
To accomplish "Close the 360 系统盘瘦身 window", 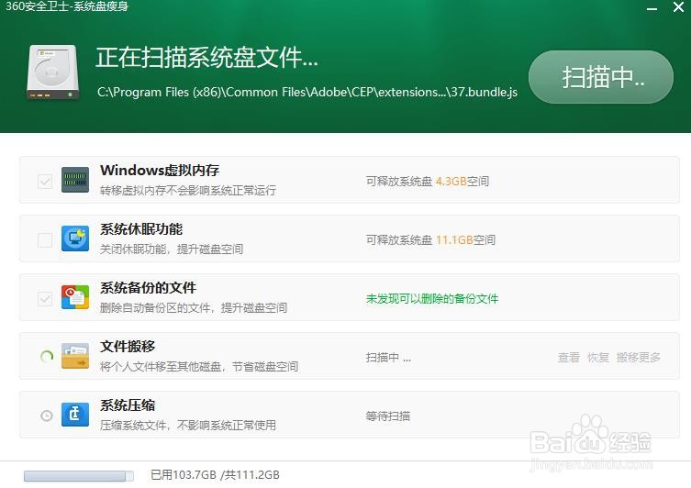I will 679,7.
